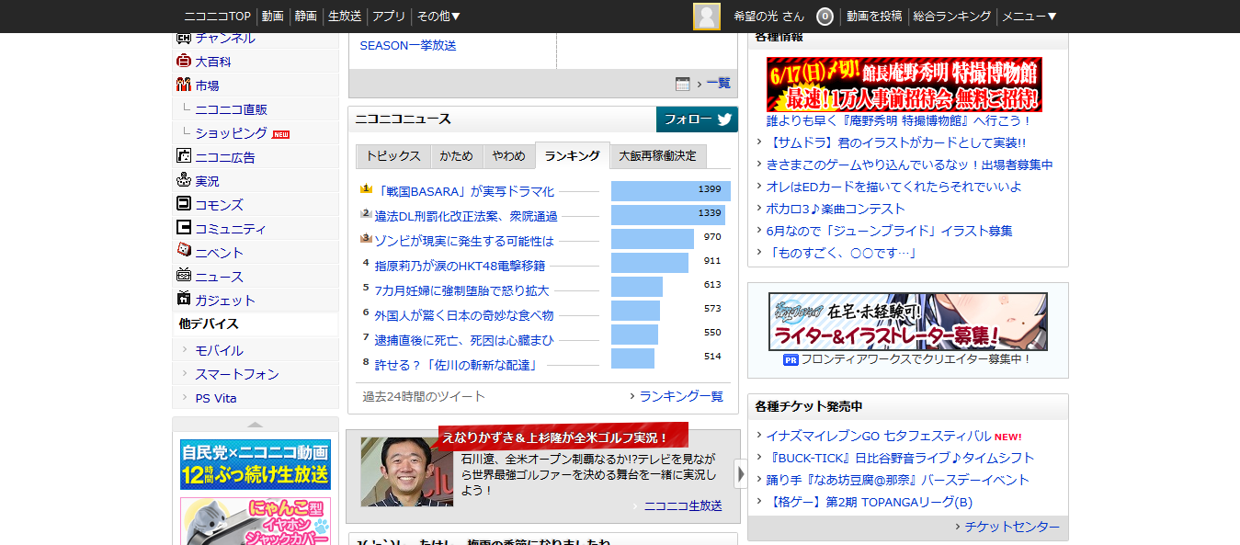
Task: Click the コモンズ sidebar icon
Action: tap(184, 205)
